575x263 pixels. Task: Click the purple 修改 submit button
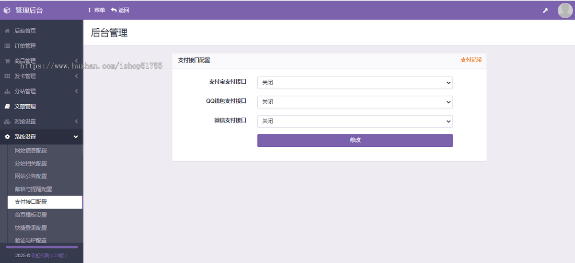[x=355, y=141]
